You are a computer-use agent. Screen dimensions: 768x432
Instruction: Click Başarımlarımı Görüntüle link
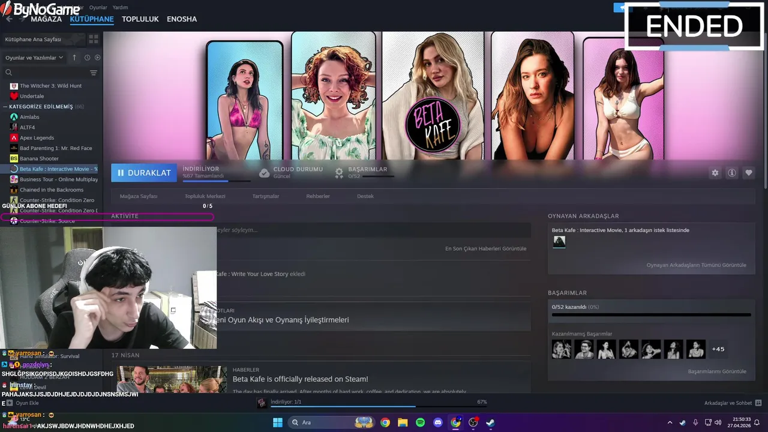point(717,371)
